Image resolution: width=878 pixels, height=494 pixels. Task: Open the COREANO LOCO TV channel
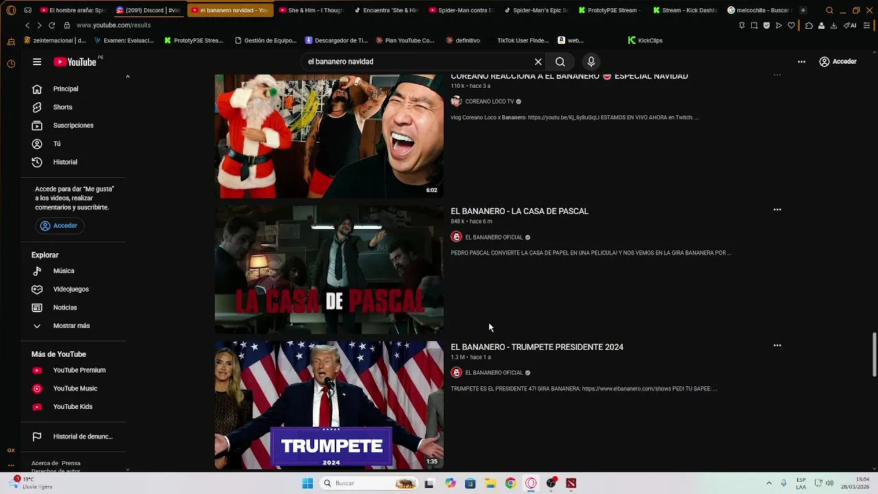489,102
